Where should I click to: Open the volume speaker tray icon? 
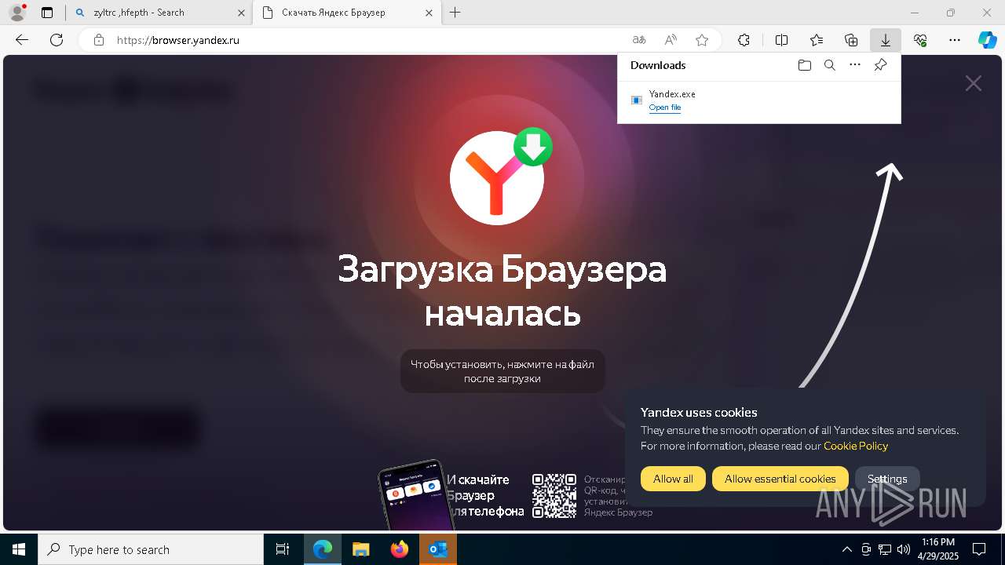[904, 549]
